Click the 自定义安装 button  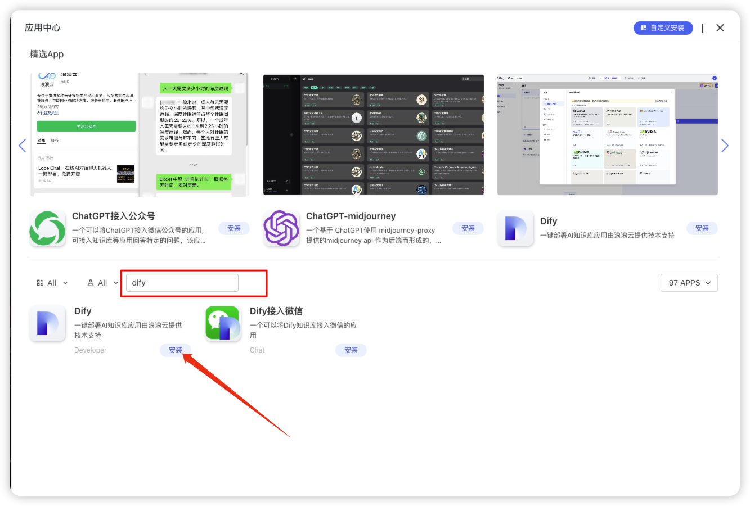pyautogui.click(x=663, y=28)
